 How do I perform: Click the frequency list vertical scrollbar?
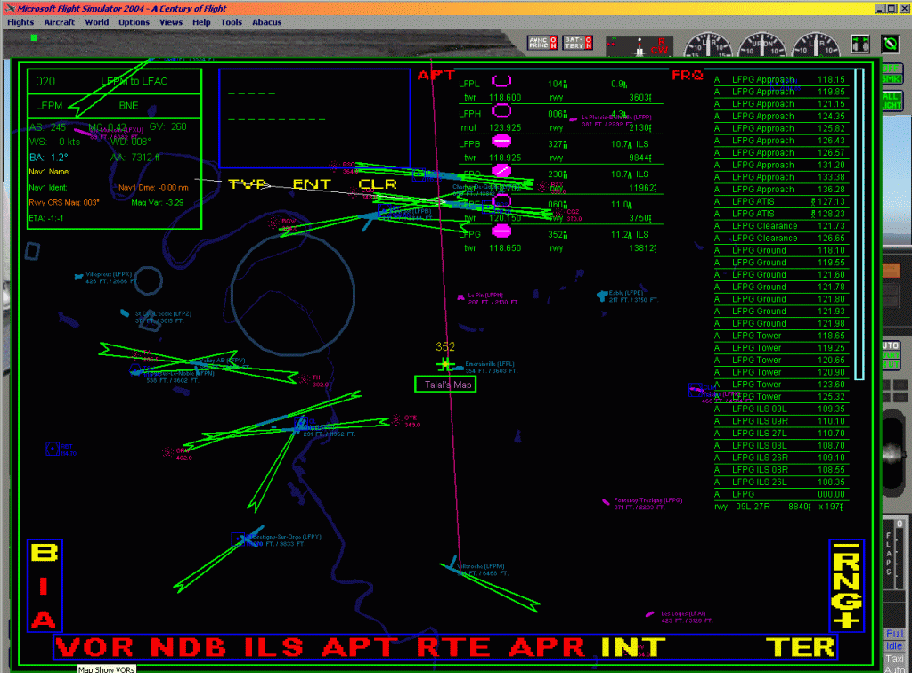[x=859, y=223]
